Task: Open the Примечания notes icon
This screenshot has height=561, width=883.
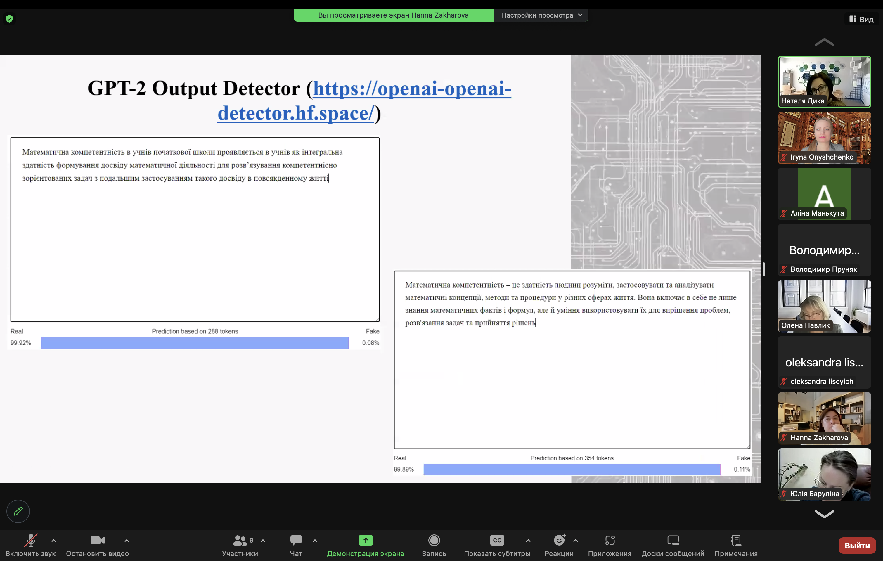Action: [x=735, y=541]
